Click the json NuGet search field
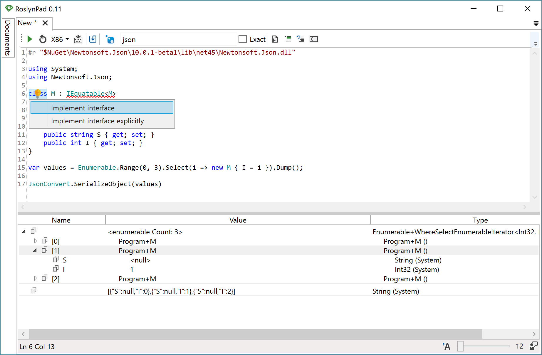Viewport: 542px width, 355px height. tap(178, 39)
